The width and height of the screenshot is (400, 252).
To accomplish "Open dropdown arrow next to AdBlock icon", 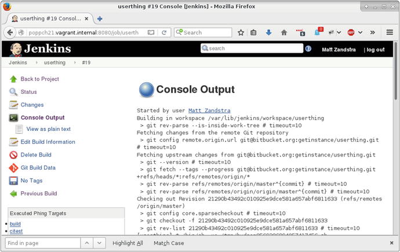I will [360, 32].
